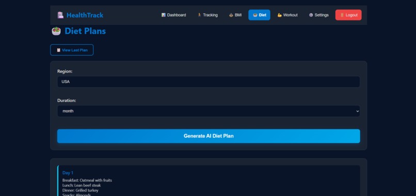Image resolution: width=416 pixels, height=196 pixels.
Task: Click the flexed arm icon next to Workout
Action: click(279, 15)
